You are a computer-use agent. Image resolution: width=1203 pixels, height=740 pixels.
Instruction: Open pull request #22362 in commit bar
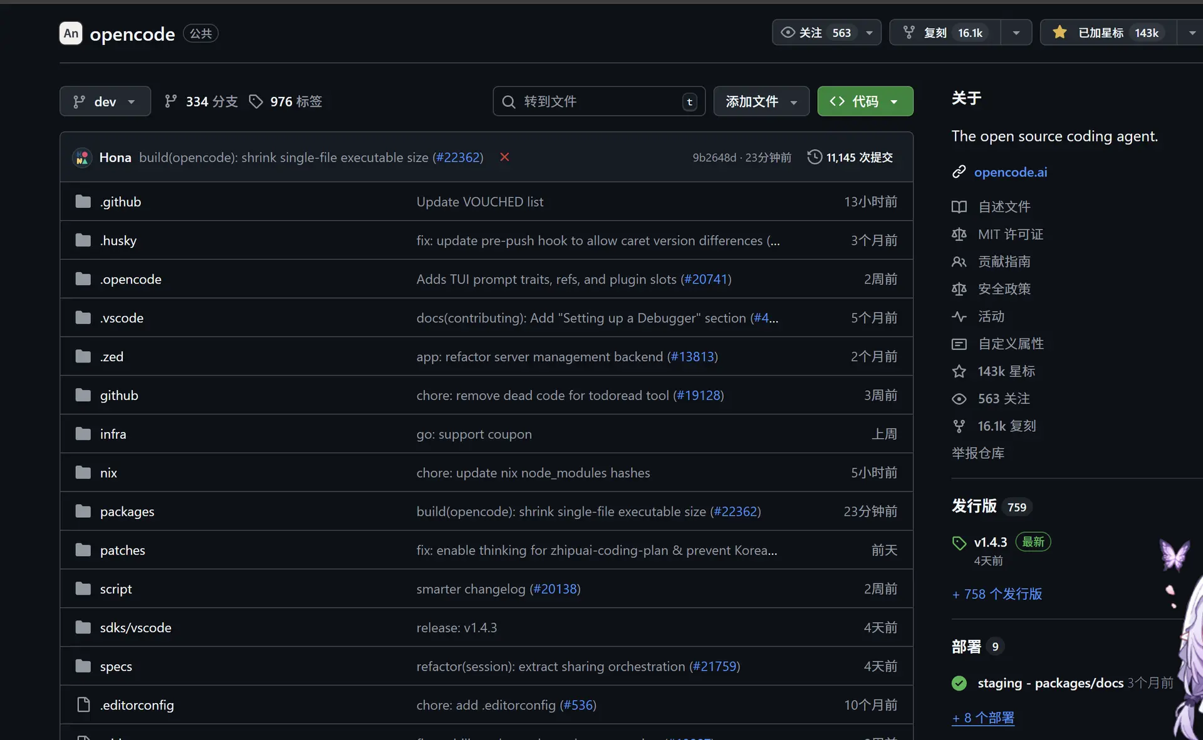(458, 157)
